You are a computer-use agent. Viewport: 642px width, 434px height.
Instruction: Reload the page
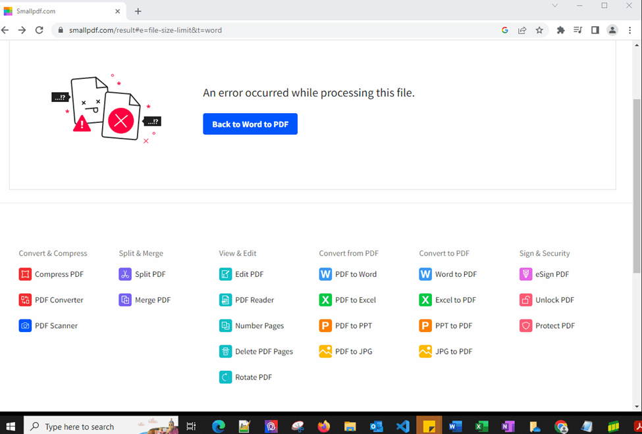coord(40,30)
